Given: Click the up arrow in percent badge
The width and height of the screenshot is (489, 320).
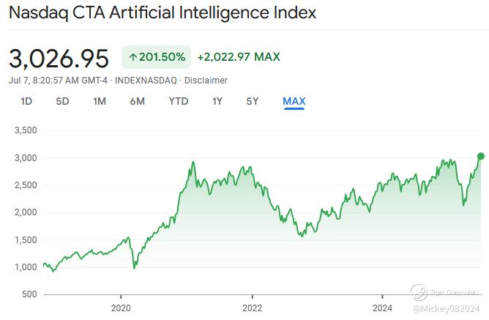Looking at the screenshot, I should click(133, 57).
